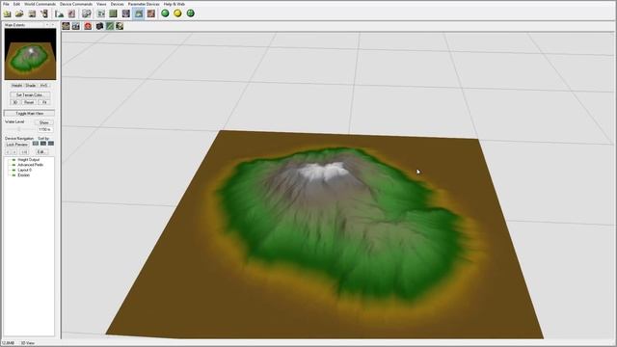The height and width of the screenshot is (347, 617).
Task: Select Advanced Perlin in device list
Action: (x=30, y=165)
